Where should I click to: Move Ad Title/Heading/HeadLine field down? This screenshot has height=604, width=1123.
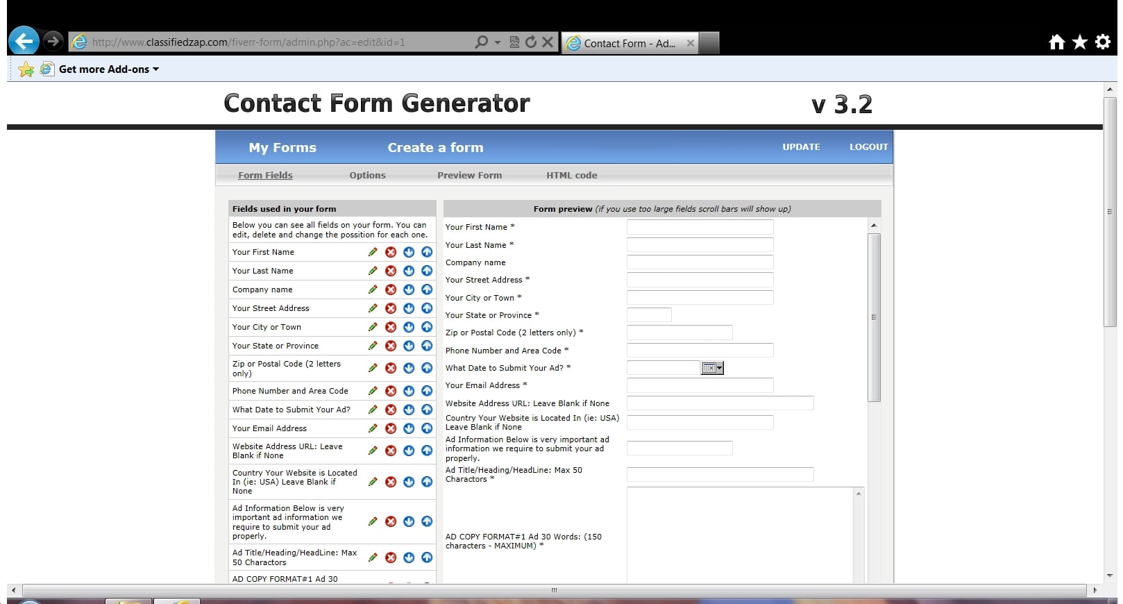(x=409, y=557)
